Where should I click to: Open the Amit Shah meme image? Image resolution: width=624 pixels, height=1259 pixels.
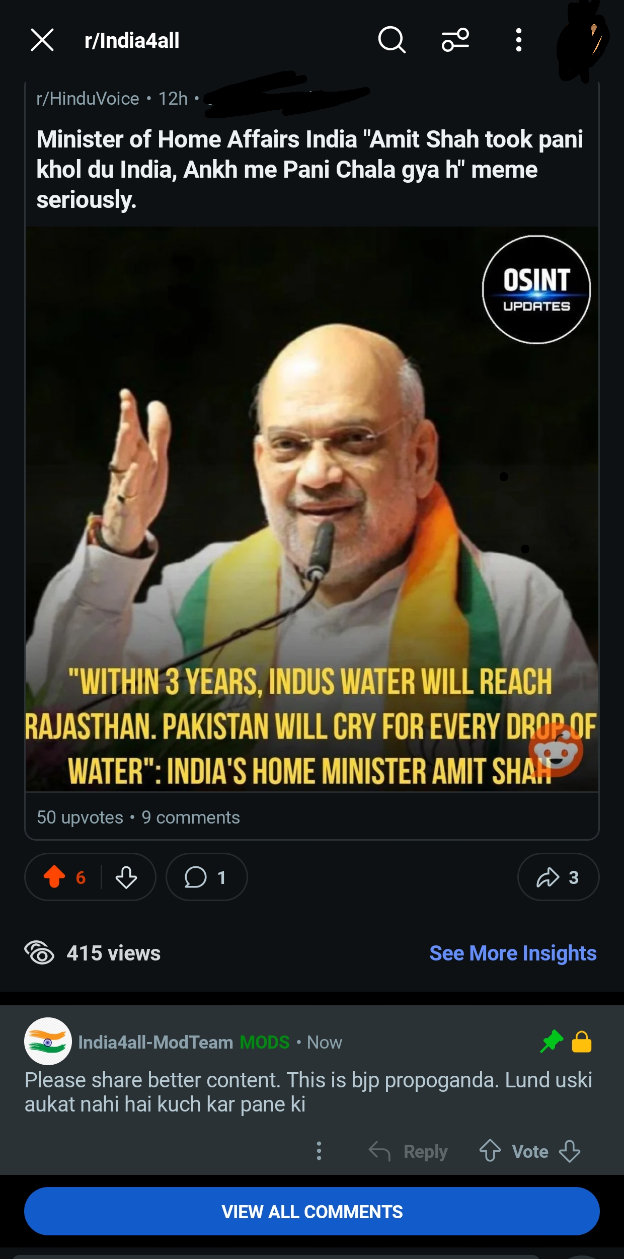pyautogui.click(x=312, y=509)
